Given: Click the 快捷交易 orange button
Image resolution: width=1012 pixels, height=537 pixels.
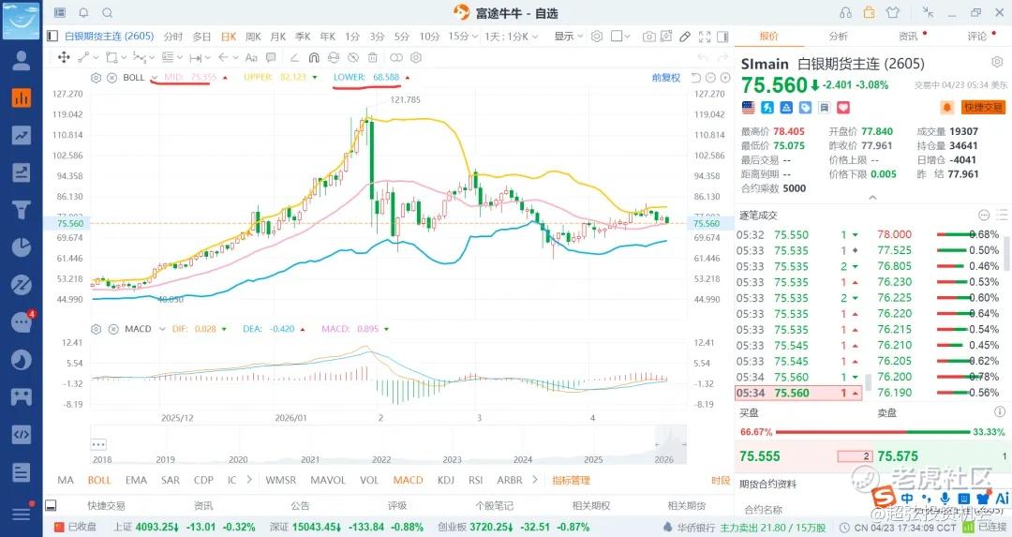Looking at the screenshot, I should [x=982, y=108].
